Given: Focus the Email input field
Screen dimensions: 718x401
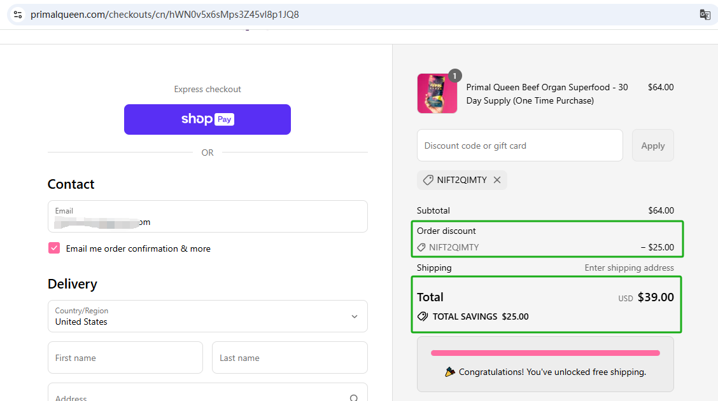Looking at the screenshot, I should coord(208,216).
